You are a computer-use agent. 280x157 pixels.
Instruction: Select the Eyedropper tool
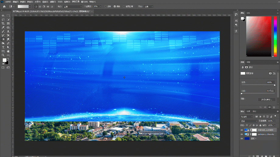[3, 27]
